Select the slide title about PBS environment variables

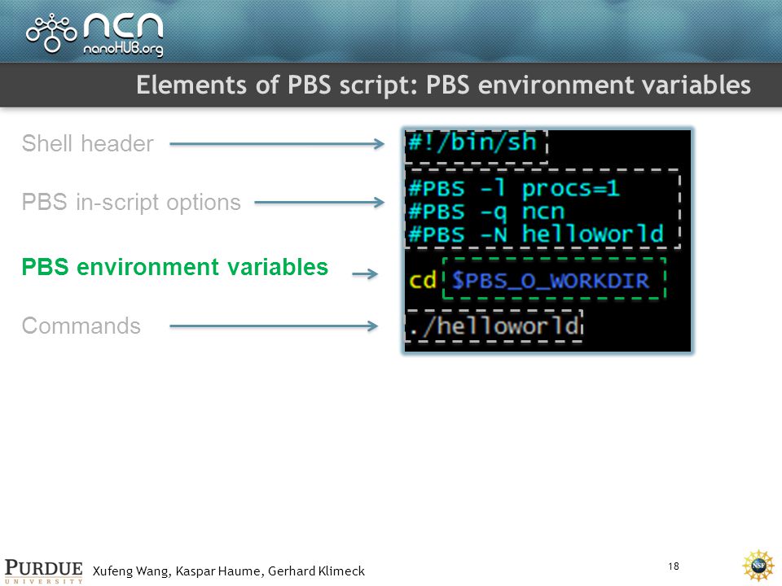443,85
